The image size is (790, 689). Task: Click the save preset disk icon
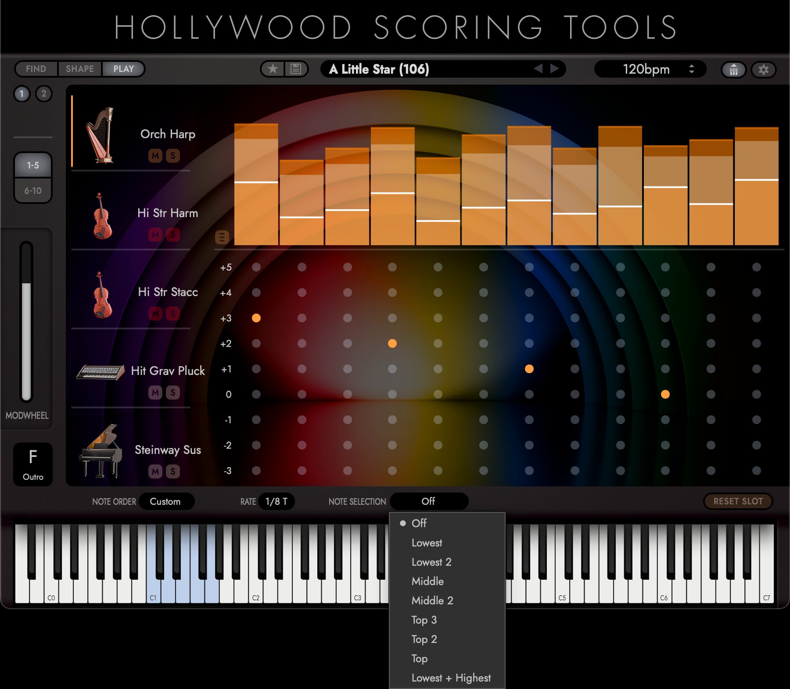click(x=296, y=69)
